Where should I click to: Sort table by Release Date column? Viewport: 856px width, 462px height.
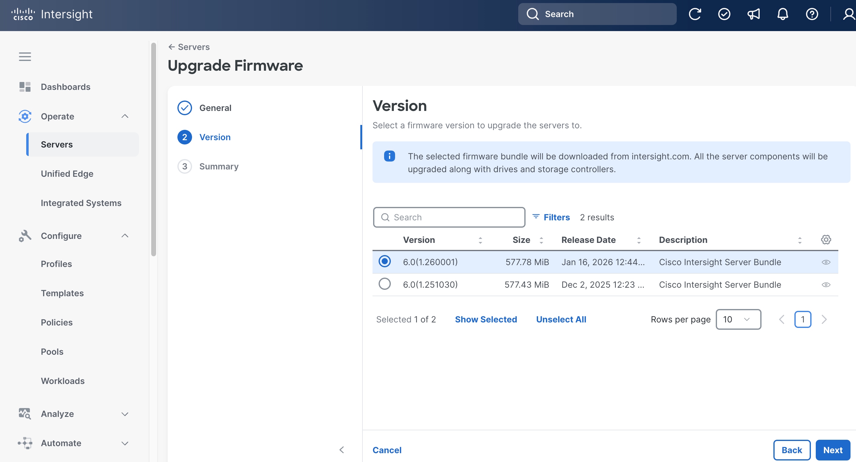pos(639,240)
